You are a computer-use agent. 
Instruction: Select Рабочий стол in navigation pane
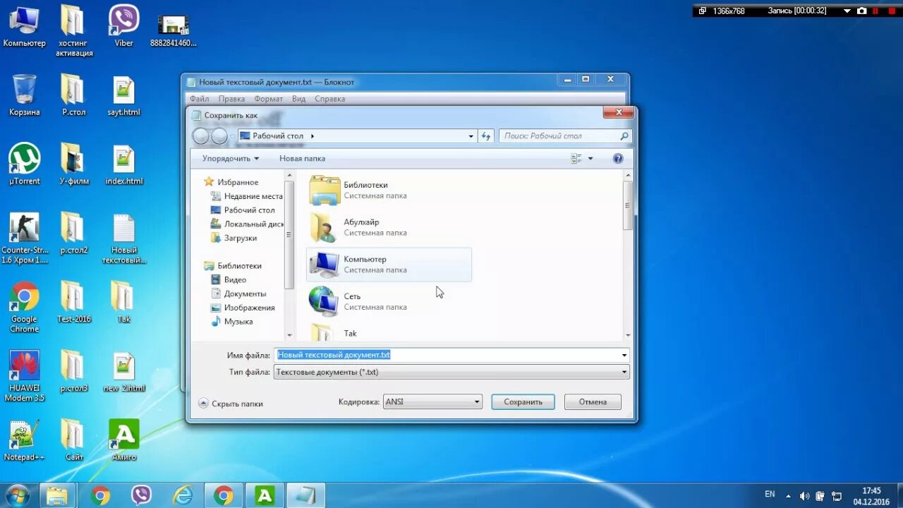pyautogui.click(x=243, y=210)
